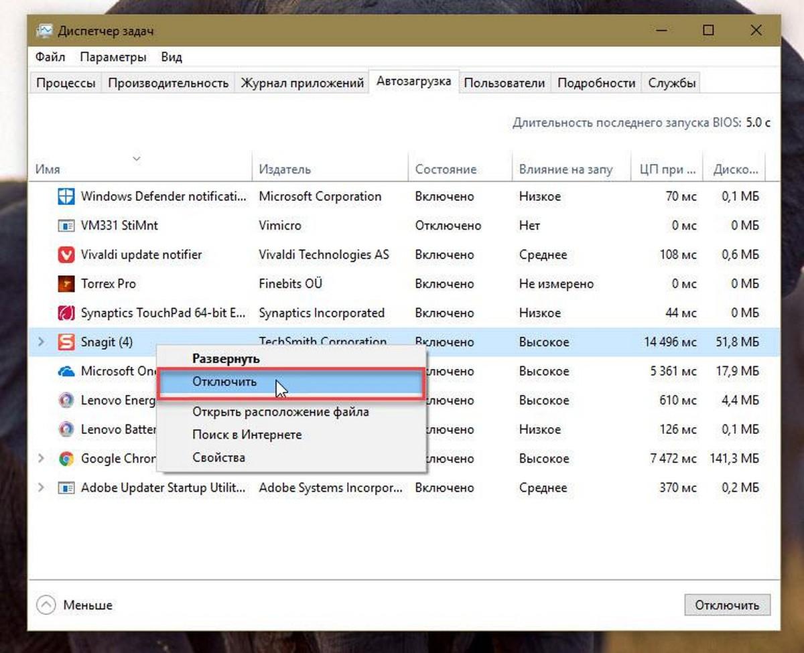The width and height of the screenshot is (804, 653).
Task: Expand the Snagit (4) group
Action: click(41, 342)
